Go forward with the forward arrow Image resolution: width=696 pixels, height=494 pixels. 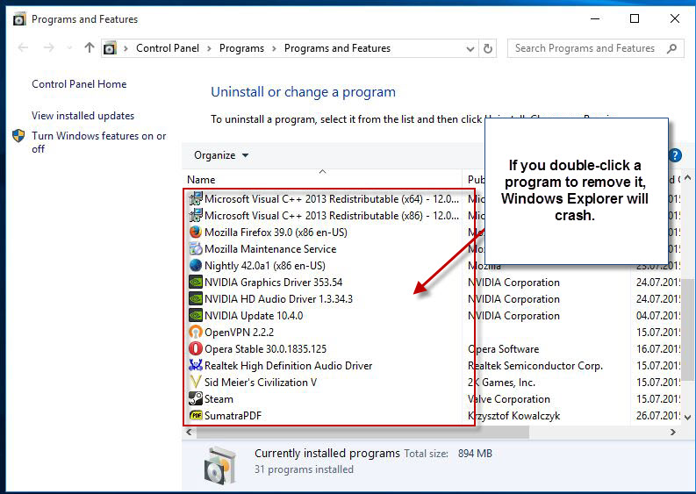(49, 47)
